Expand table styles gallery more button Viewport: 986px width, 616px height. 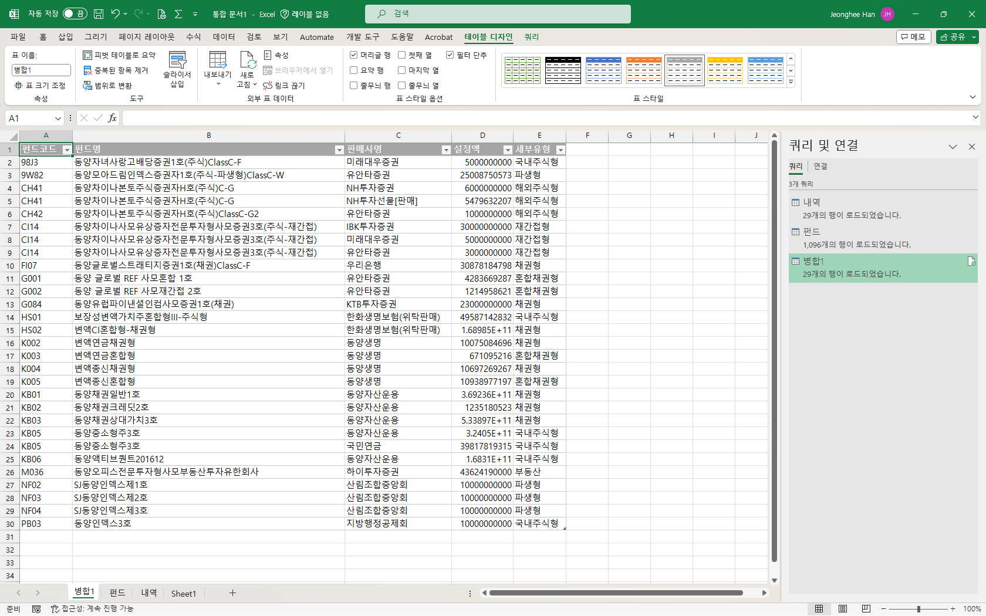pos(791,82)
